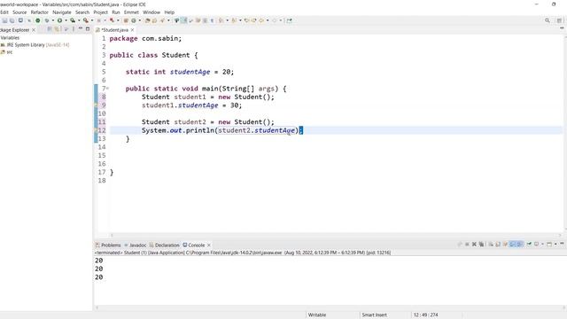Minimize the Package Explorer view
Screen dimensions: 567x319
tap(81, 29)
